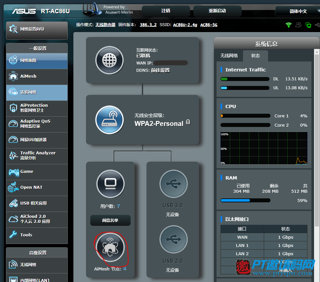Click the LAN 1 row 1 Gbps cell
Image resolution: width=320 pixels, height=282 pixels.
[x=286, y=246]
